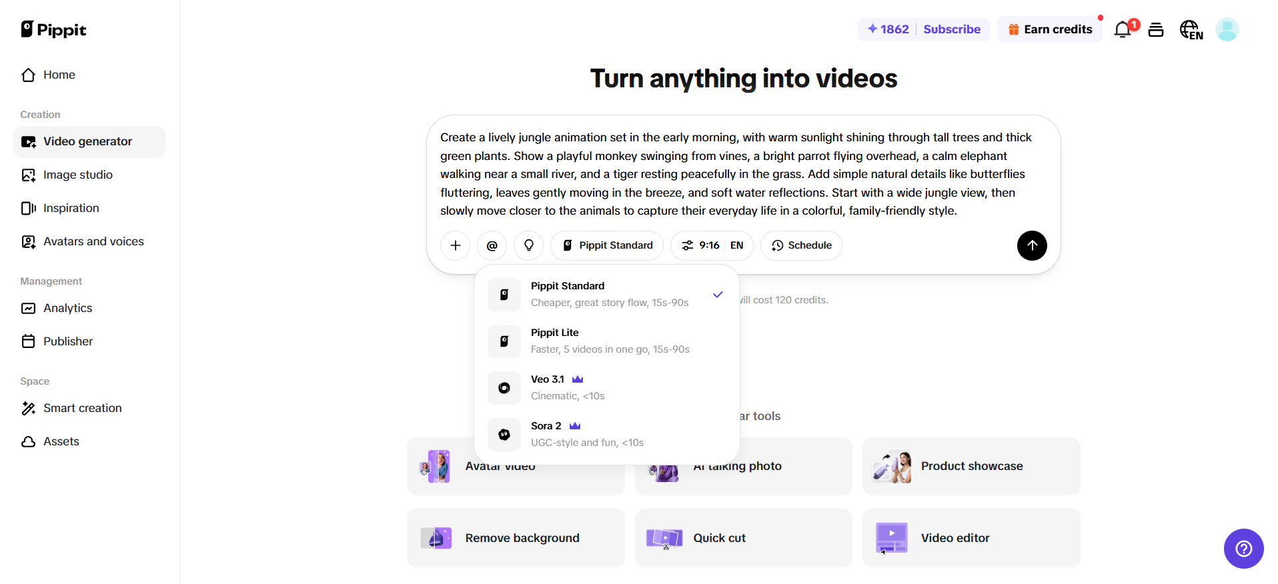The width and height of the screenshot is (1278, 584).
Task: Open notifications bell
Action: point(1123,29)
